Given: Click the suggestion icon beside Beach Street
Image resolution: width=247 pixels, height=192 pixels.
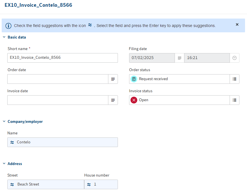Looking at the screenshot, I should pos(12,184).
